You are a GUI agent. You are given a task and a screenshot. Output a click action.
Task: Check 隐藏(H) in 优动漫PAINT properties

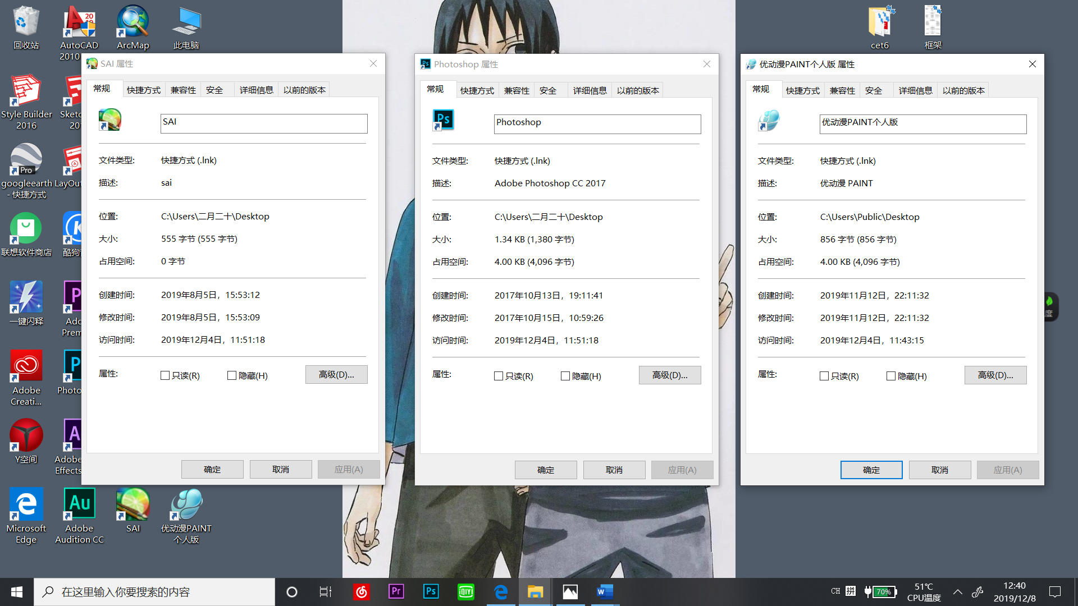pos(891,376)
